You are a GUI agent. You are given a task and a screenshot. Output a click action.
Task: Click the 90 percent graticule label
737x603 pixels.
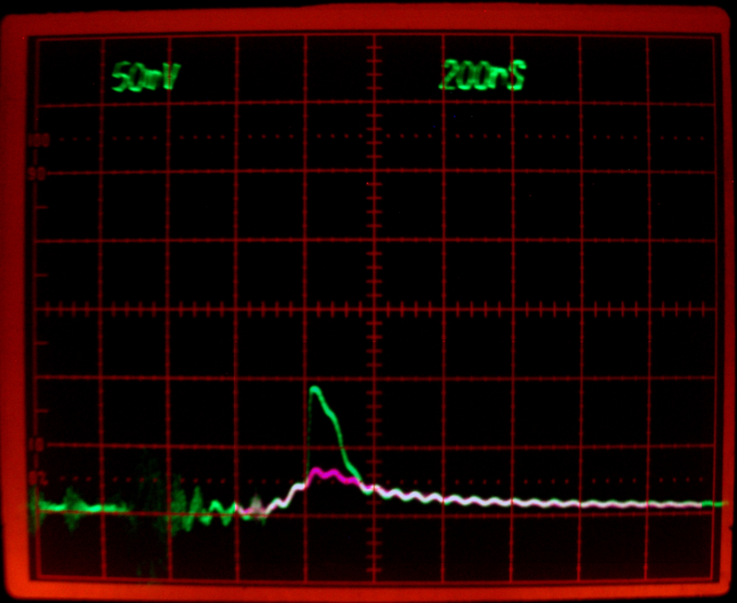(38, 174)
